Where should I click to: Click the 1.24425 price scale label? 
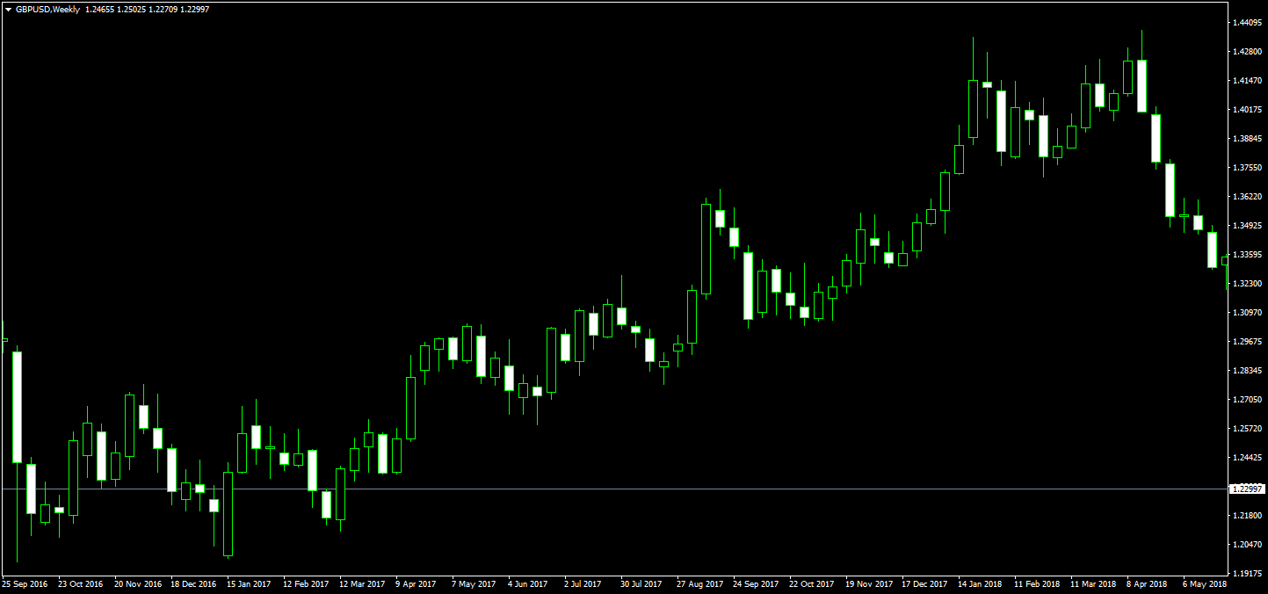click(x=1248, y=457)
